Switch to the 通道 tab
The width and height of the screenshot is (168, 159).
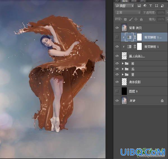[x=134, y=1]
